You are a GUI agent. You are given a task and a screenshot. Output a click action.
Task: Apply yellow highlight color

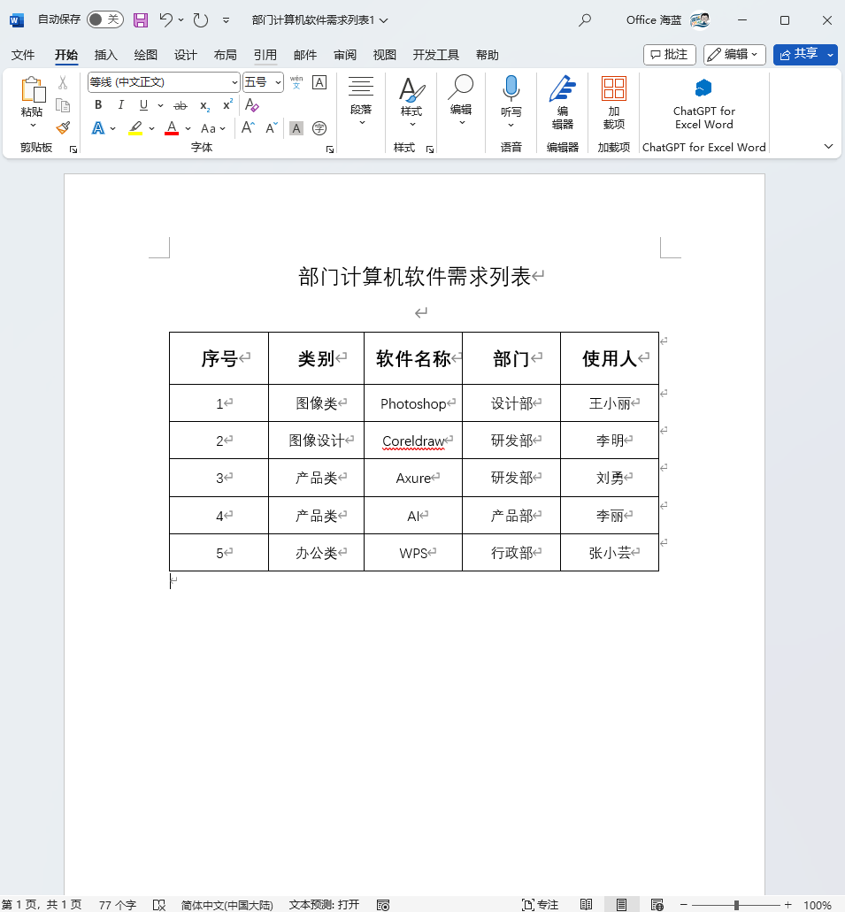[x=135, y=128]
